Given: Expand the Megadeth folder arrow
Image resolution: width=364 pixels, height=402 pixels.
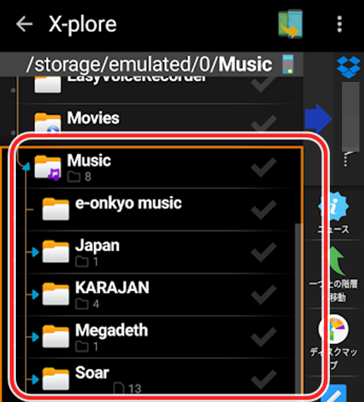Looking at the screenshot, I should point(36,337).
